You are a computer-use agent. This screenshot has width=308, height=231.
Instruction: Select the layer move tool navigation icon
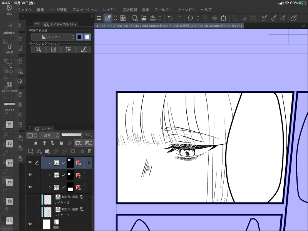[54, 49]
